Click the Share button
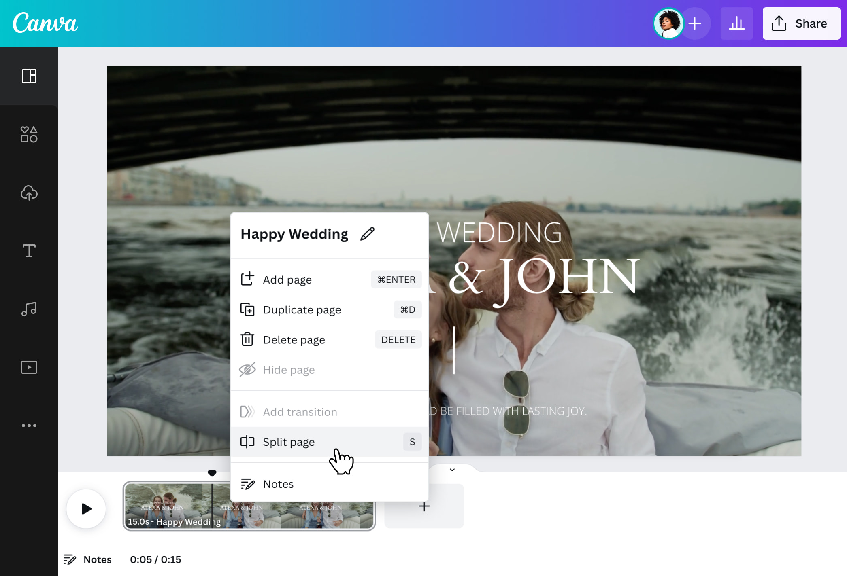Image resolution: width=847 pixels, height=576 pixels. 801,23
